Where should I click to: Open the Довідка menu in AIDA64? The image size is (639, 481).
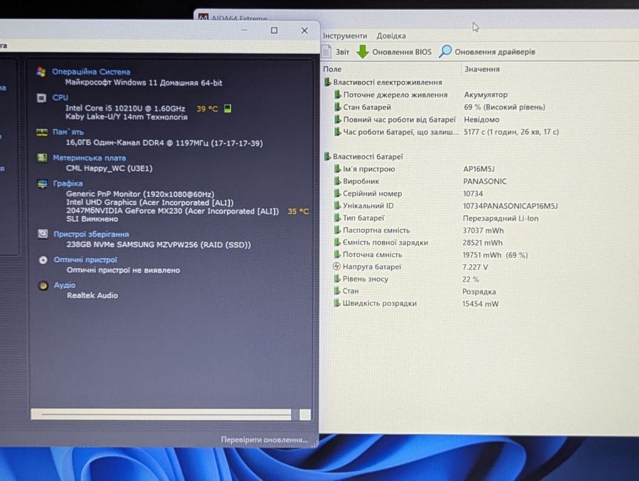tap(390, 36)
